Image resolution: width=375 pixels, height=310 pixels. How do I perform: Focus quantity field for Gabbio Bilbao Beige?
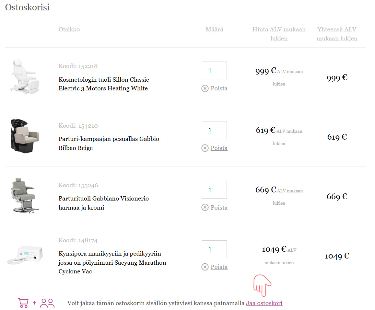click(214, 130)
